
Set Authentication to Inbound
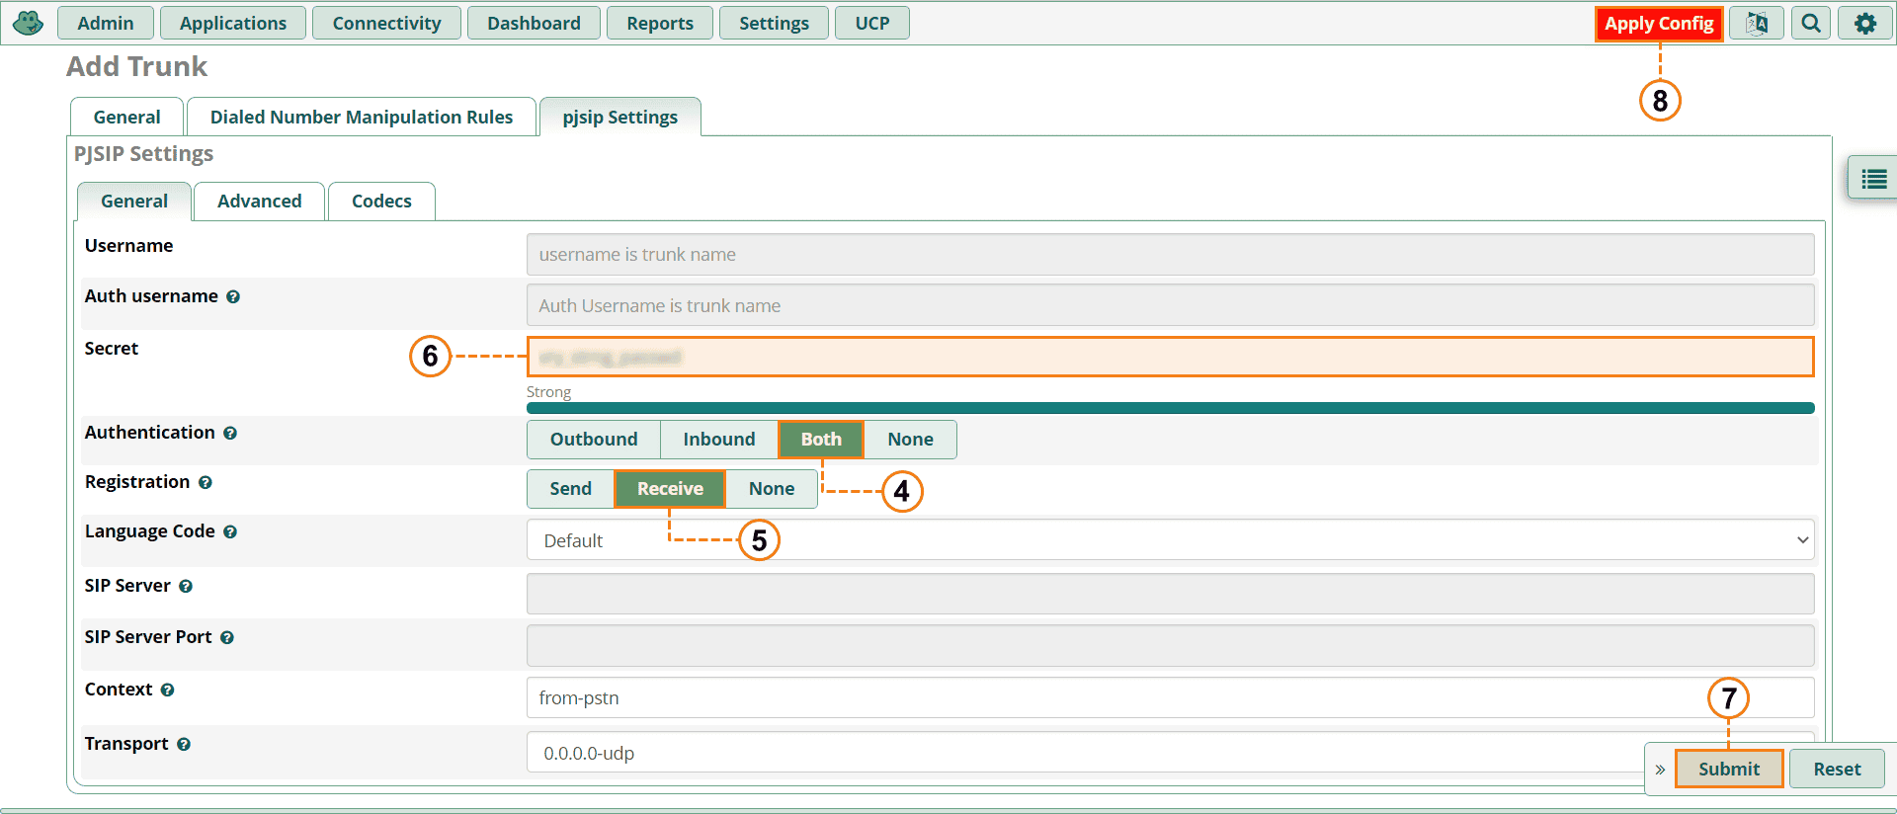click(x=719, y=440)
